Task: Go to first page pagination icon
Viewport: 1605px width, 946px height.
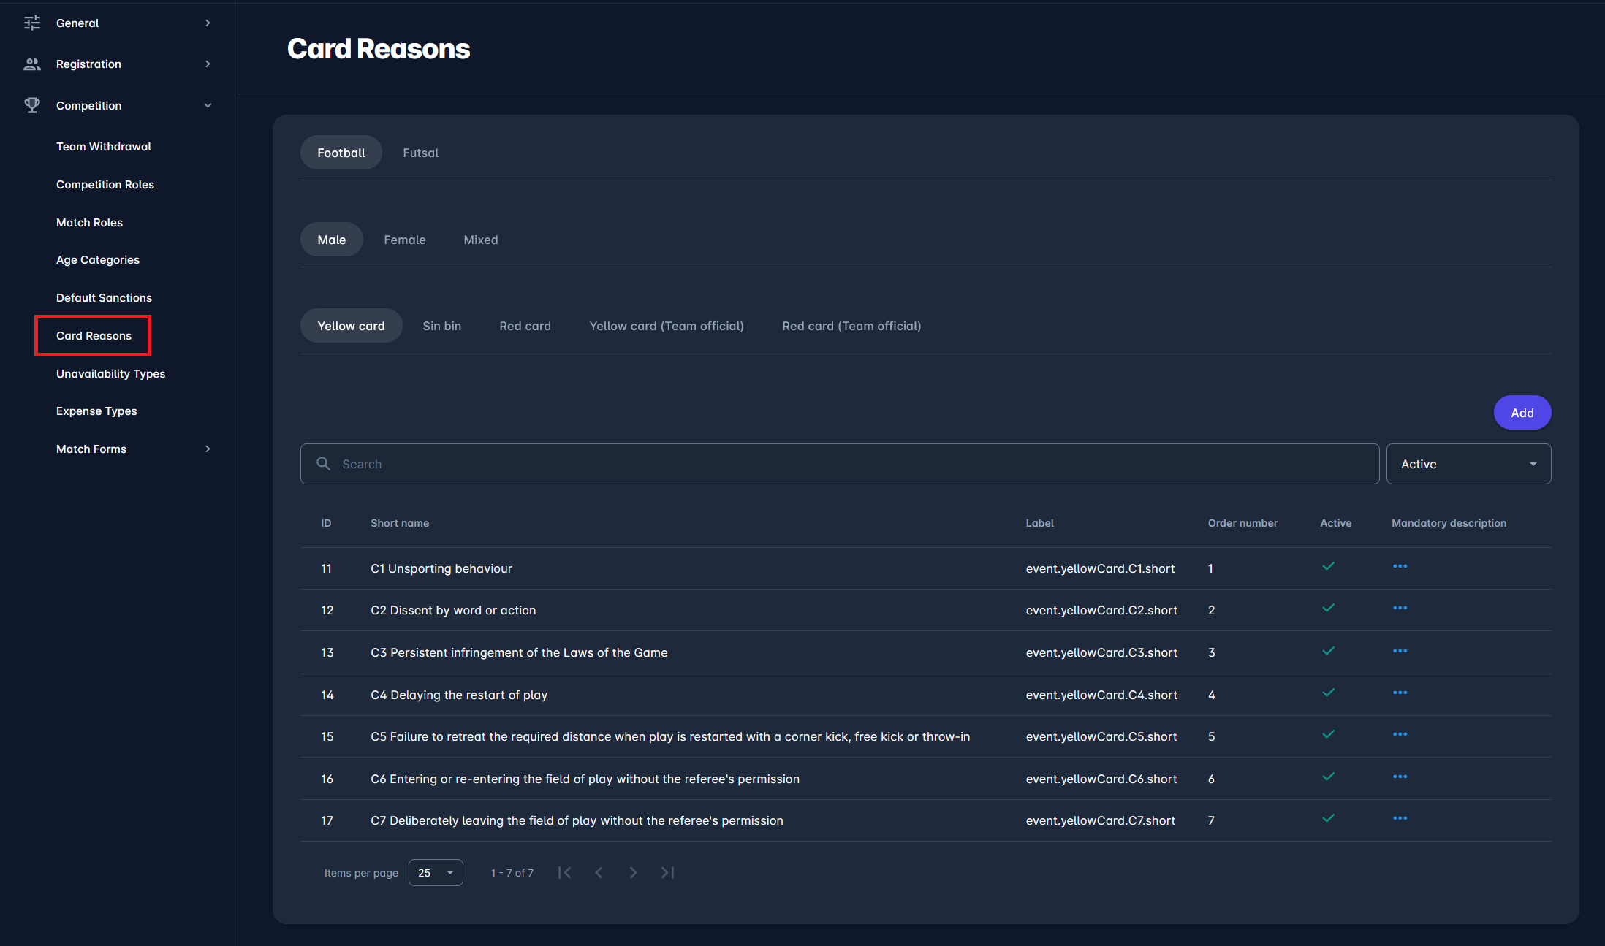Action: (x=564, y=873)
